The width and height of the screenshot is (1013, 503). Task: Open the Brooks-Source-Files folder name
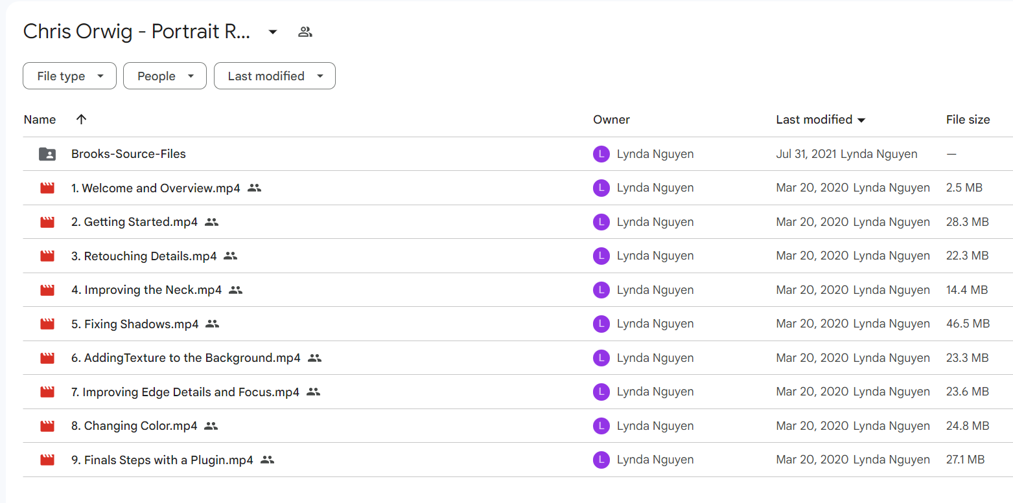tap(128, 154)
